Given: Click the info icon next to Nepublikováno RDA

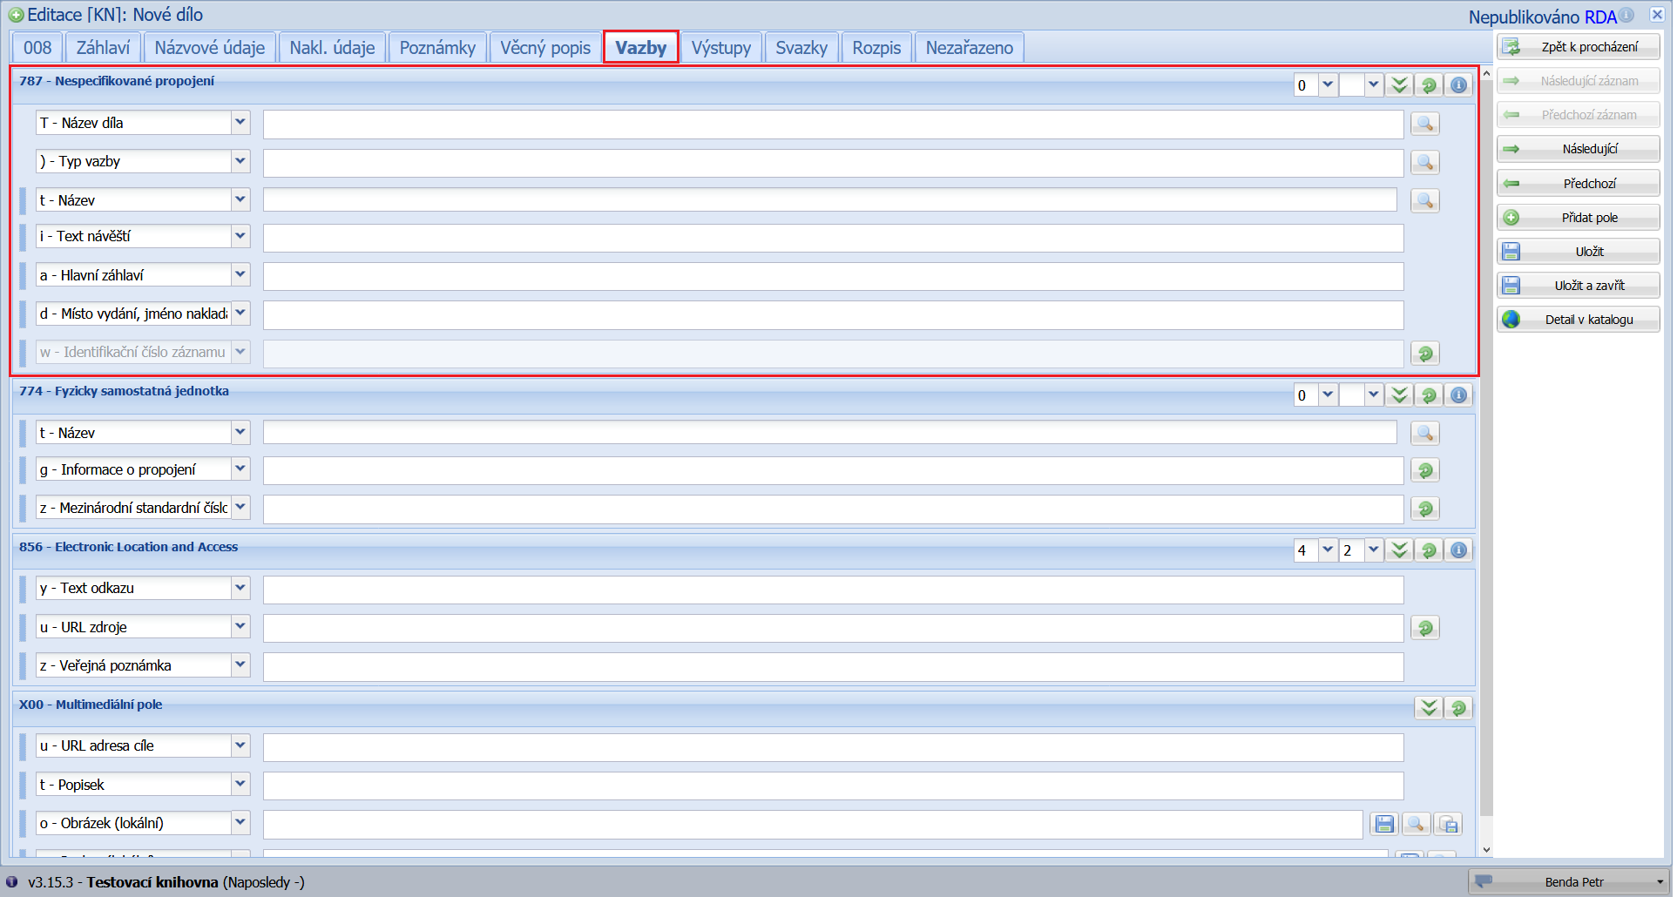Looking at the screenshot, I should [1626, 16].
